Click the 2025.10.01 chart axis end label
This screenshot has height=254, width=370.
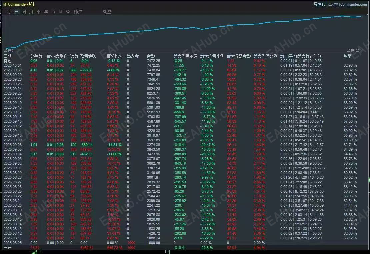(354, 51)
